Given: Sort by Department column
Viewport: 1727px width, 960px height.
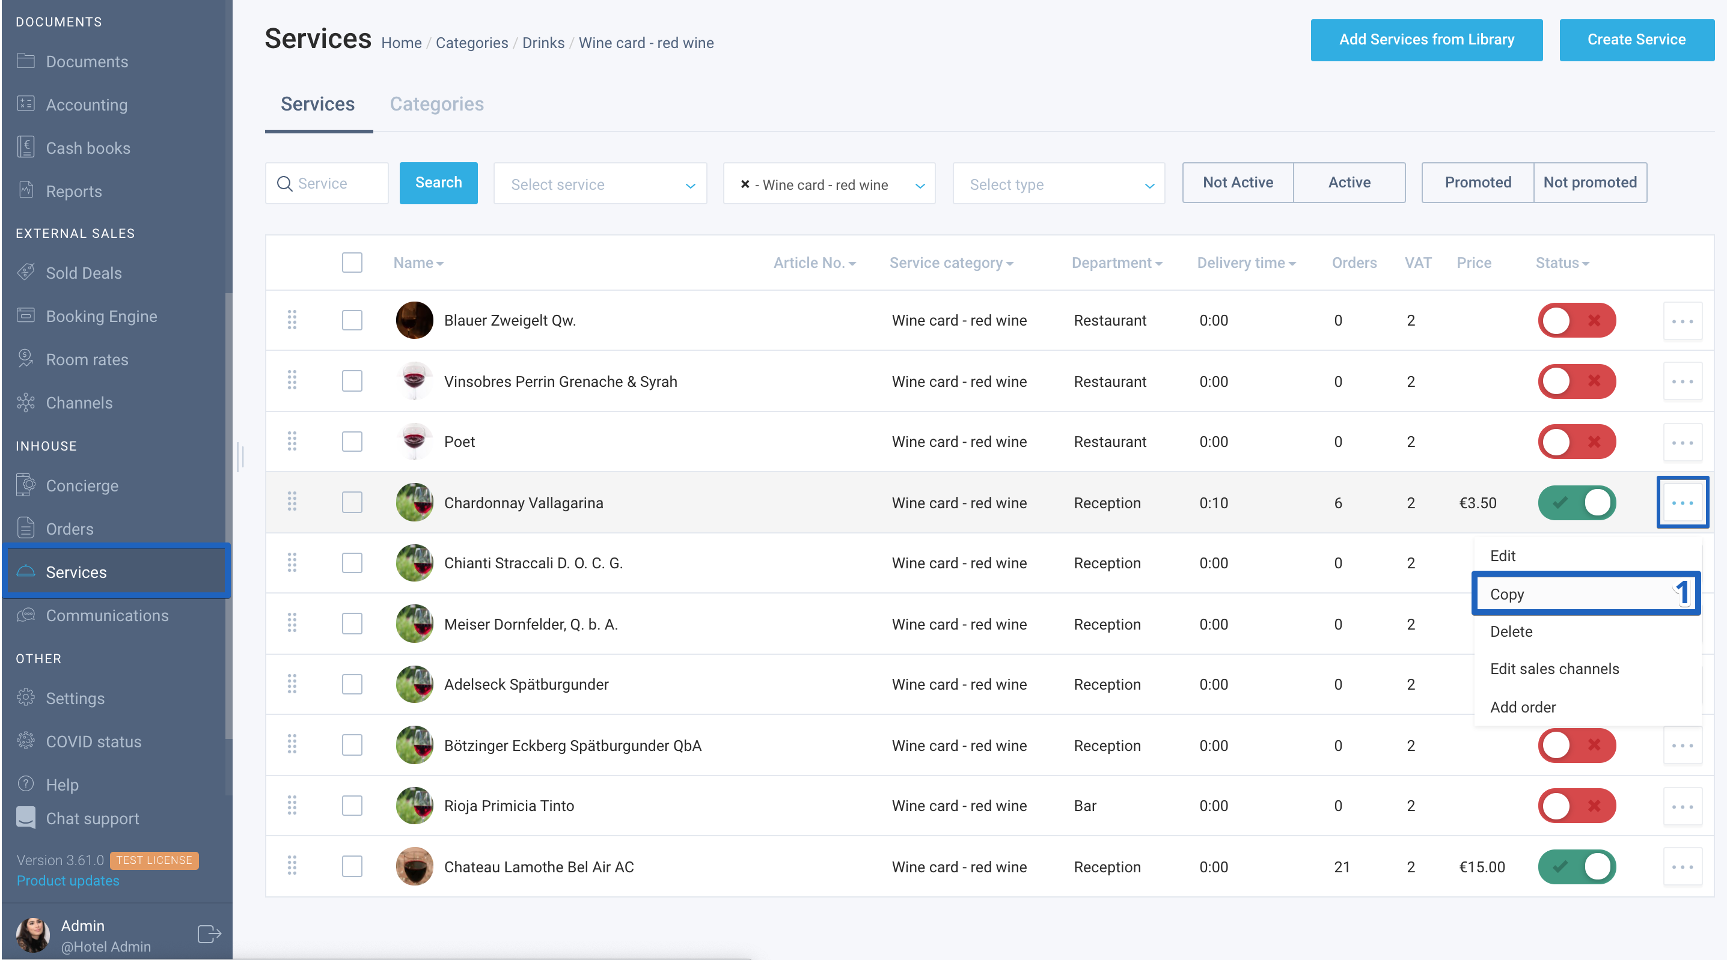Looking at the screenshot, I should coord(1116,263).
